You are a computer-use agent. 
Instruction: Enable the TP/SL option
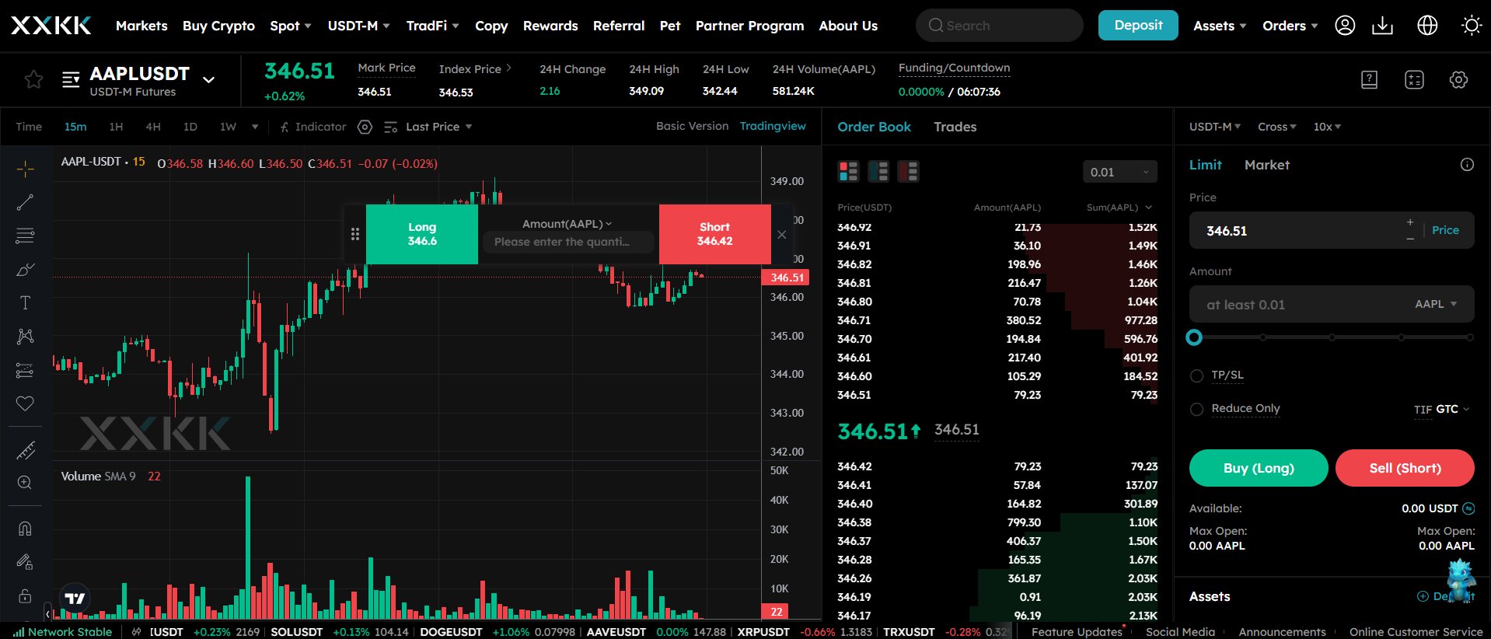pos(1196,376)
